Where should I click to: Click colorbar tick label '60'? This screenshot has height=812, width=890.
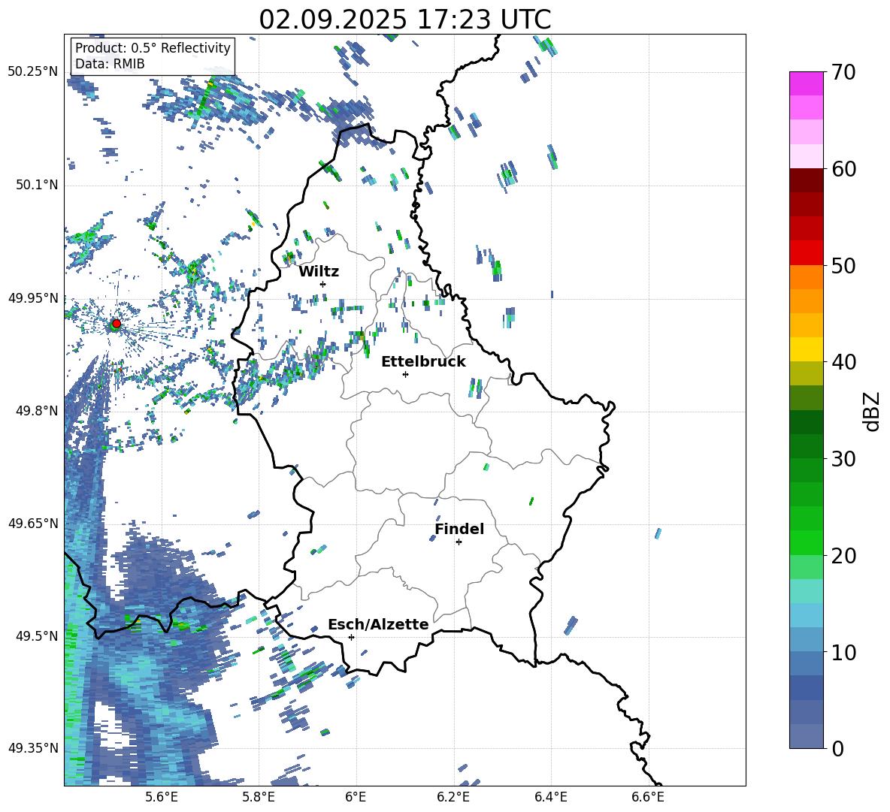(x=843, y=169)
